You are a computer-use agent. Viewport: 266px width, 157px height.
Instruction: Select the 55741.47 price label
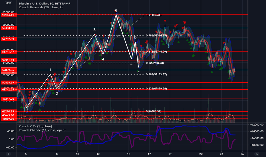pos(9,52)
